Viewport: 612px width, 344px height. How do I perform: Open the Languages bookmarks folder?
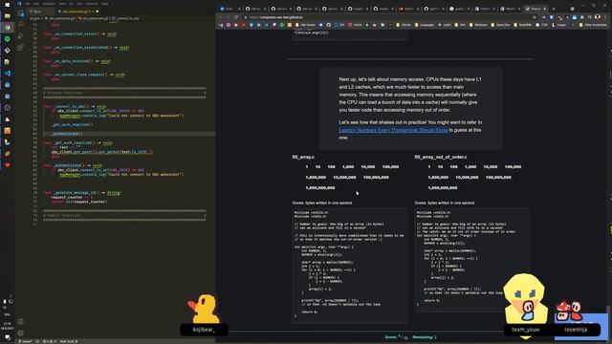click(424, 25)
